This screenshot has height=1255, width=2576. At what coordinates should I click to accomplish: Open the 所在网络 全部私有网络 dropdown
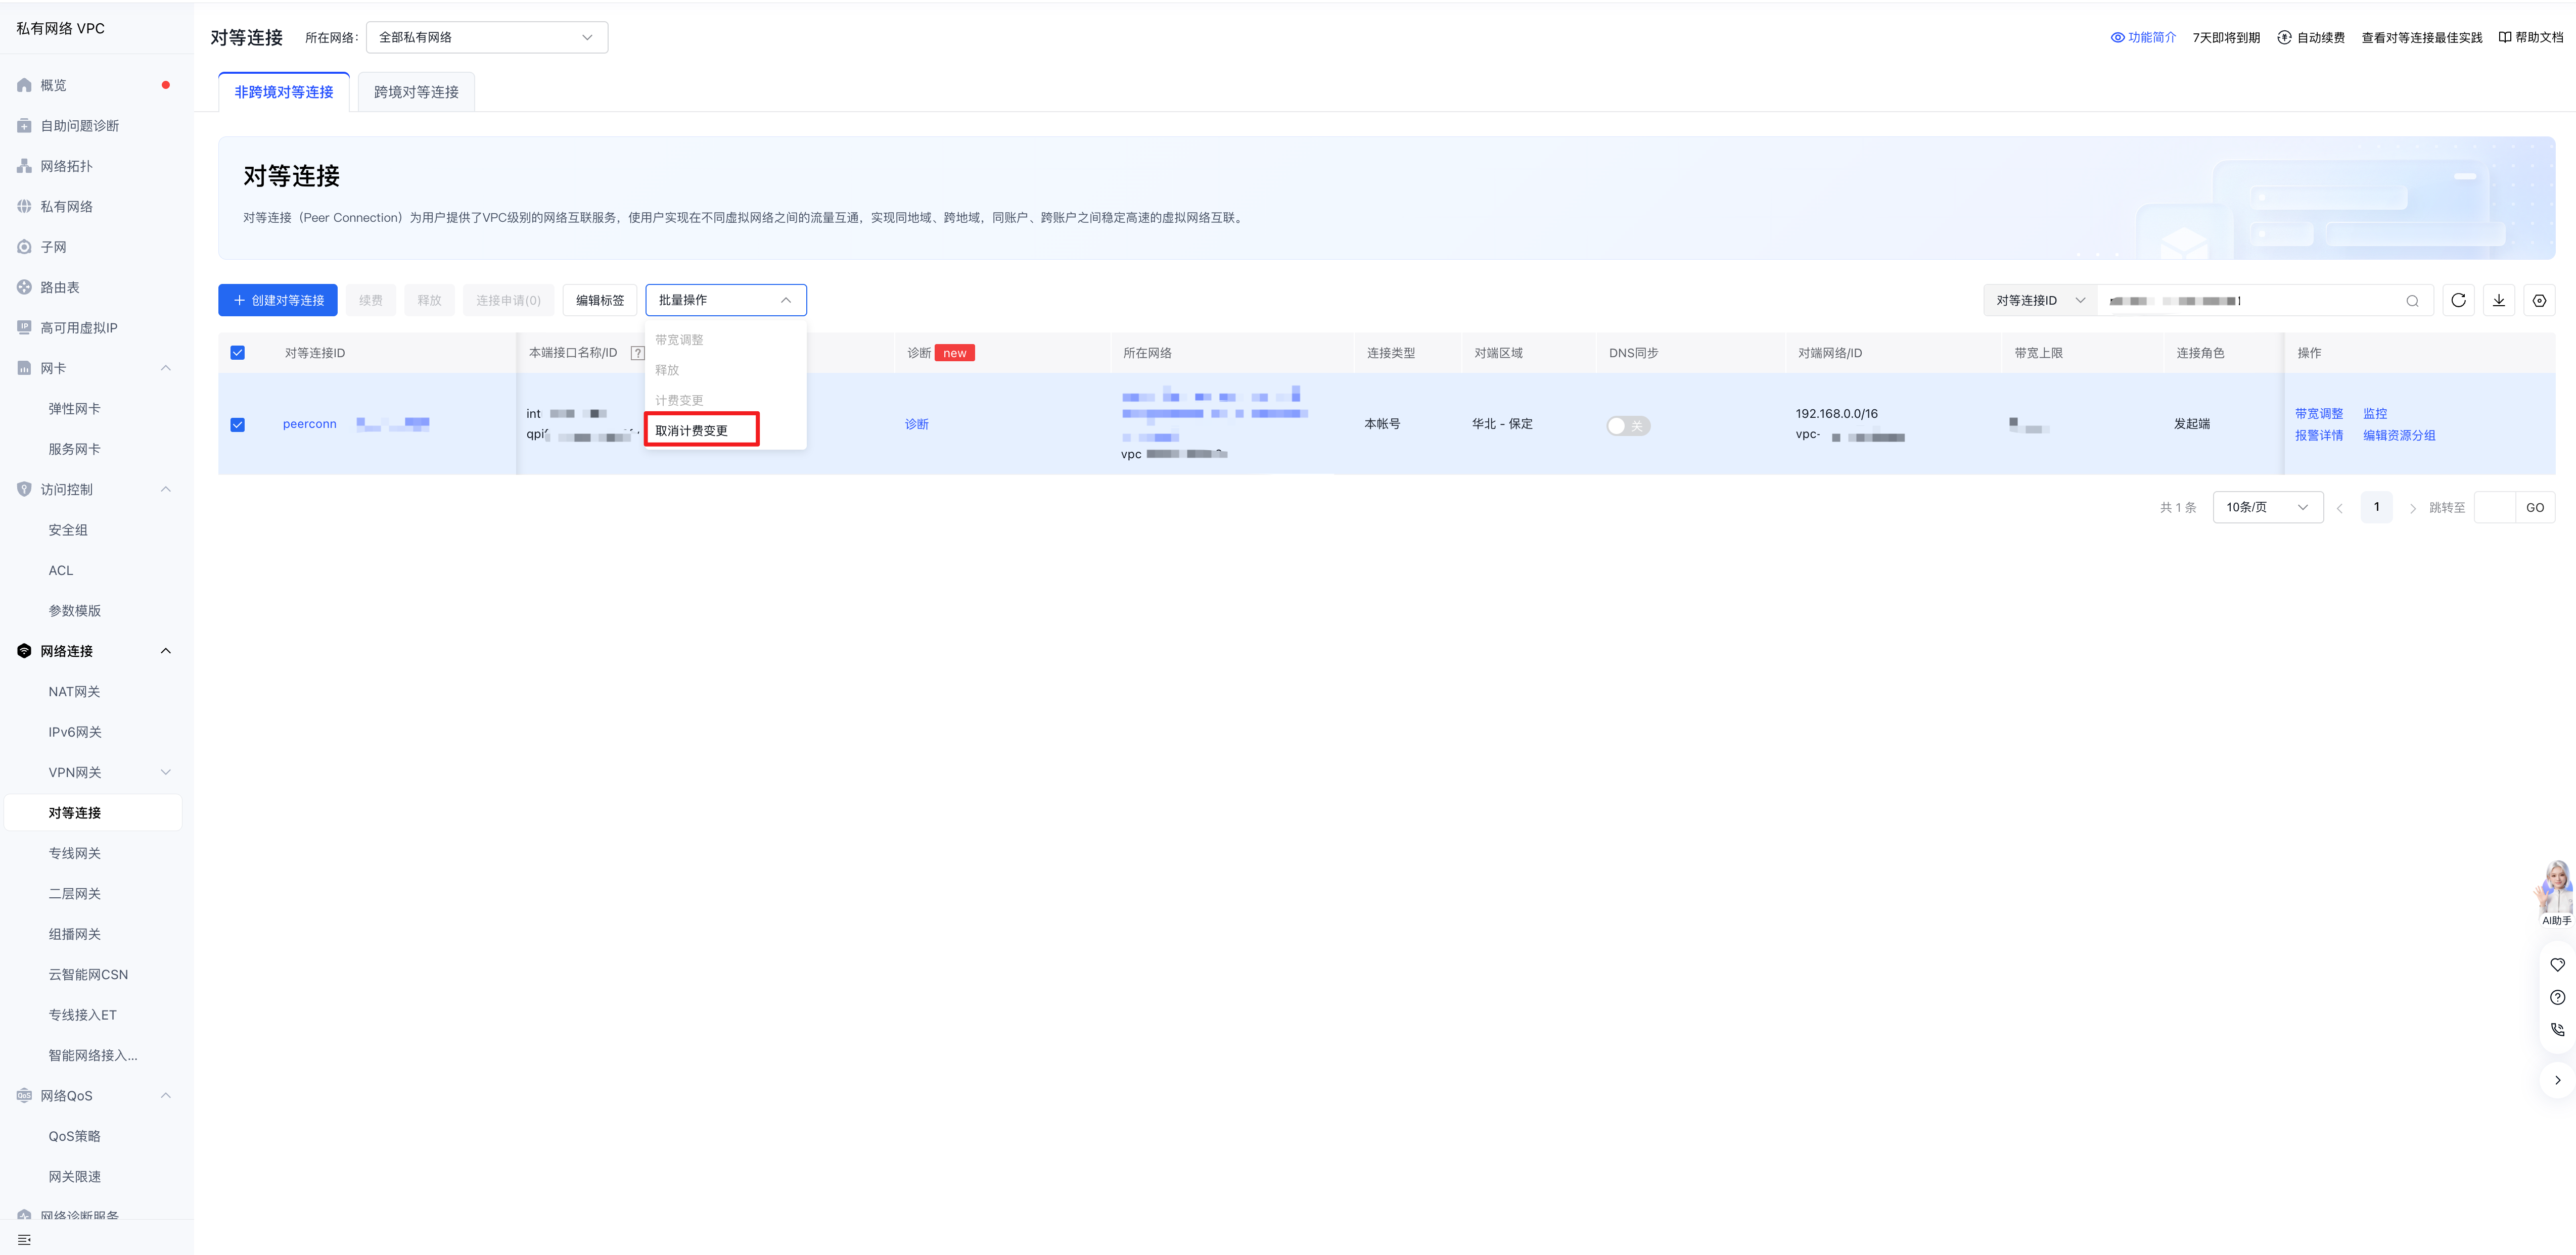tap(487, 38)
